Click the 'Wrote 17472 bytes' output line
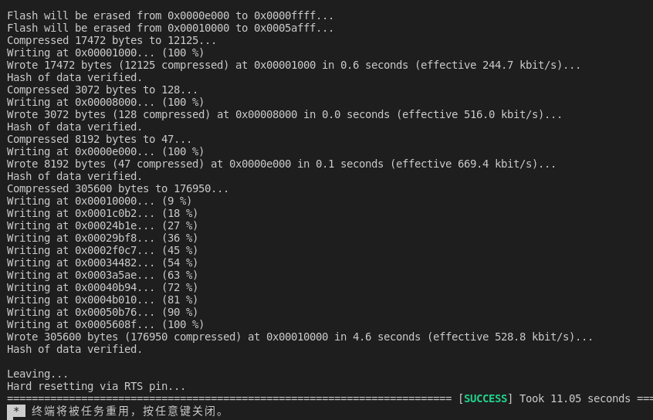653x420 pixels. 293,65
